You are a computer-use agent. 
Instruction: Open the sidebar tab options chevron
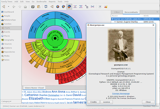point(157,12)
